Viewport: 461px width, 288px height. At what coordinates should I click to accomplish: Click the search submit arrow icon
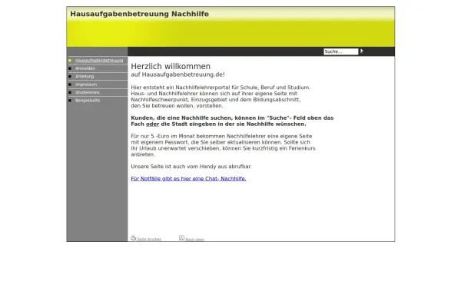point(362,51)
